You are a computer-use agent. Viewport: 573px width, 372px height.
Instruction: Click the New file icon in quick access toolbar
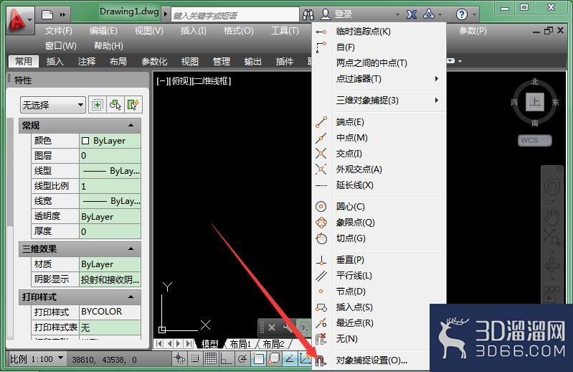[47, 14]
